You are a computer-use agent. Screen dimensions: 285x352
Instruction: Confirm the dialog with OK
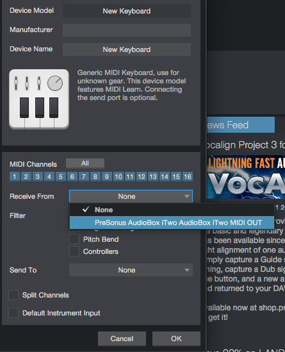click(x=176, y=339)
